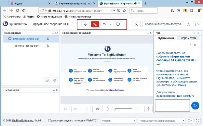
Task: Switch to the Яндекс browser tab
Action: [x=31, y=4]
